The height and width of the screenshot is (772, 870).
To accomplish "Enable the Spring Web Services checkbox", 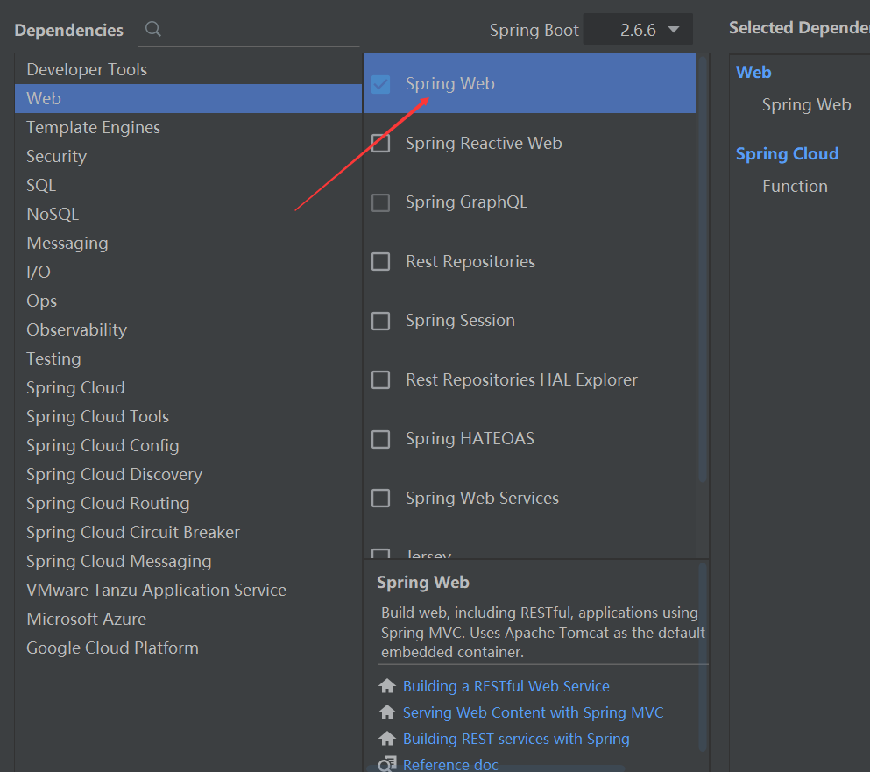I will coord(380,499).
